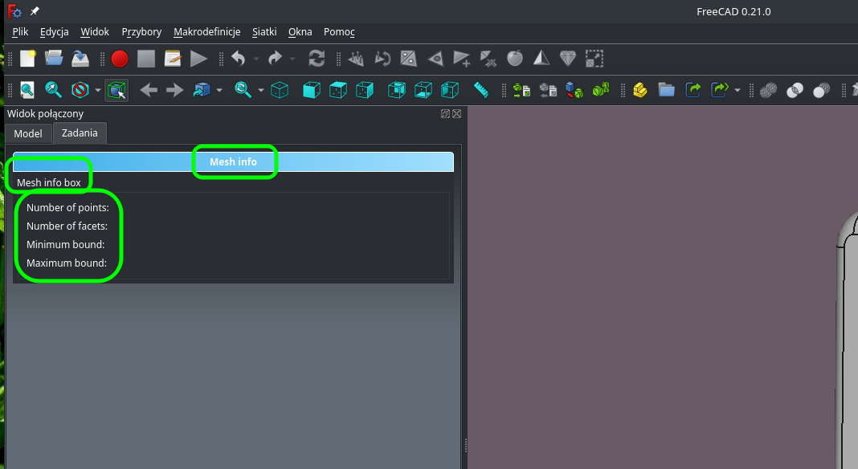
Task: Create mesh from shape
Action: 574,90
